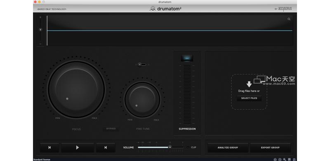Image resolution: width=330 pixels, height=161 pixels.
Task: Click the globe icon in the status bar
Action: pos(280,159)
